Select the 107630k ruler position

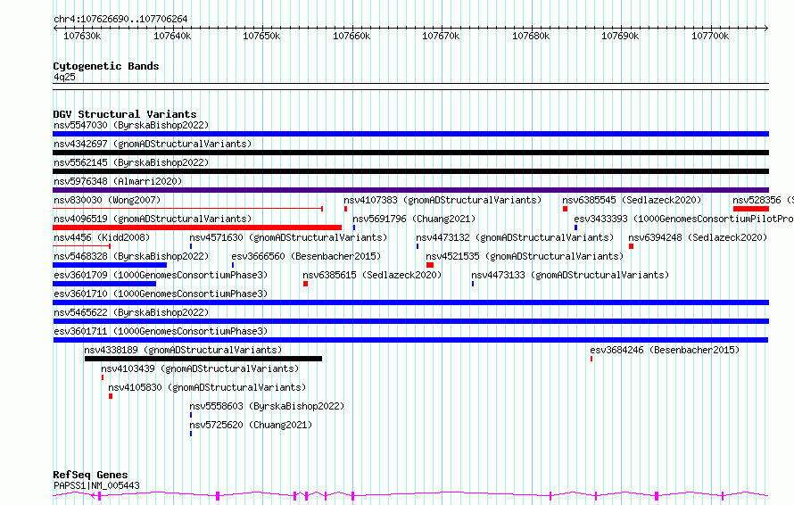[x=82, y=36]
